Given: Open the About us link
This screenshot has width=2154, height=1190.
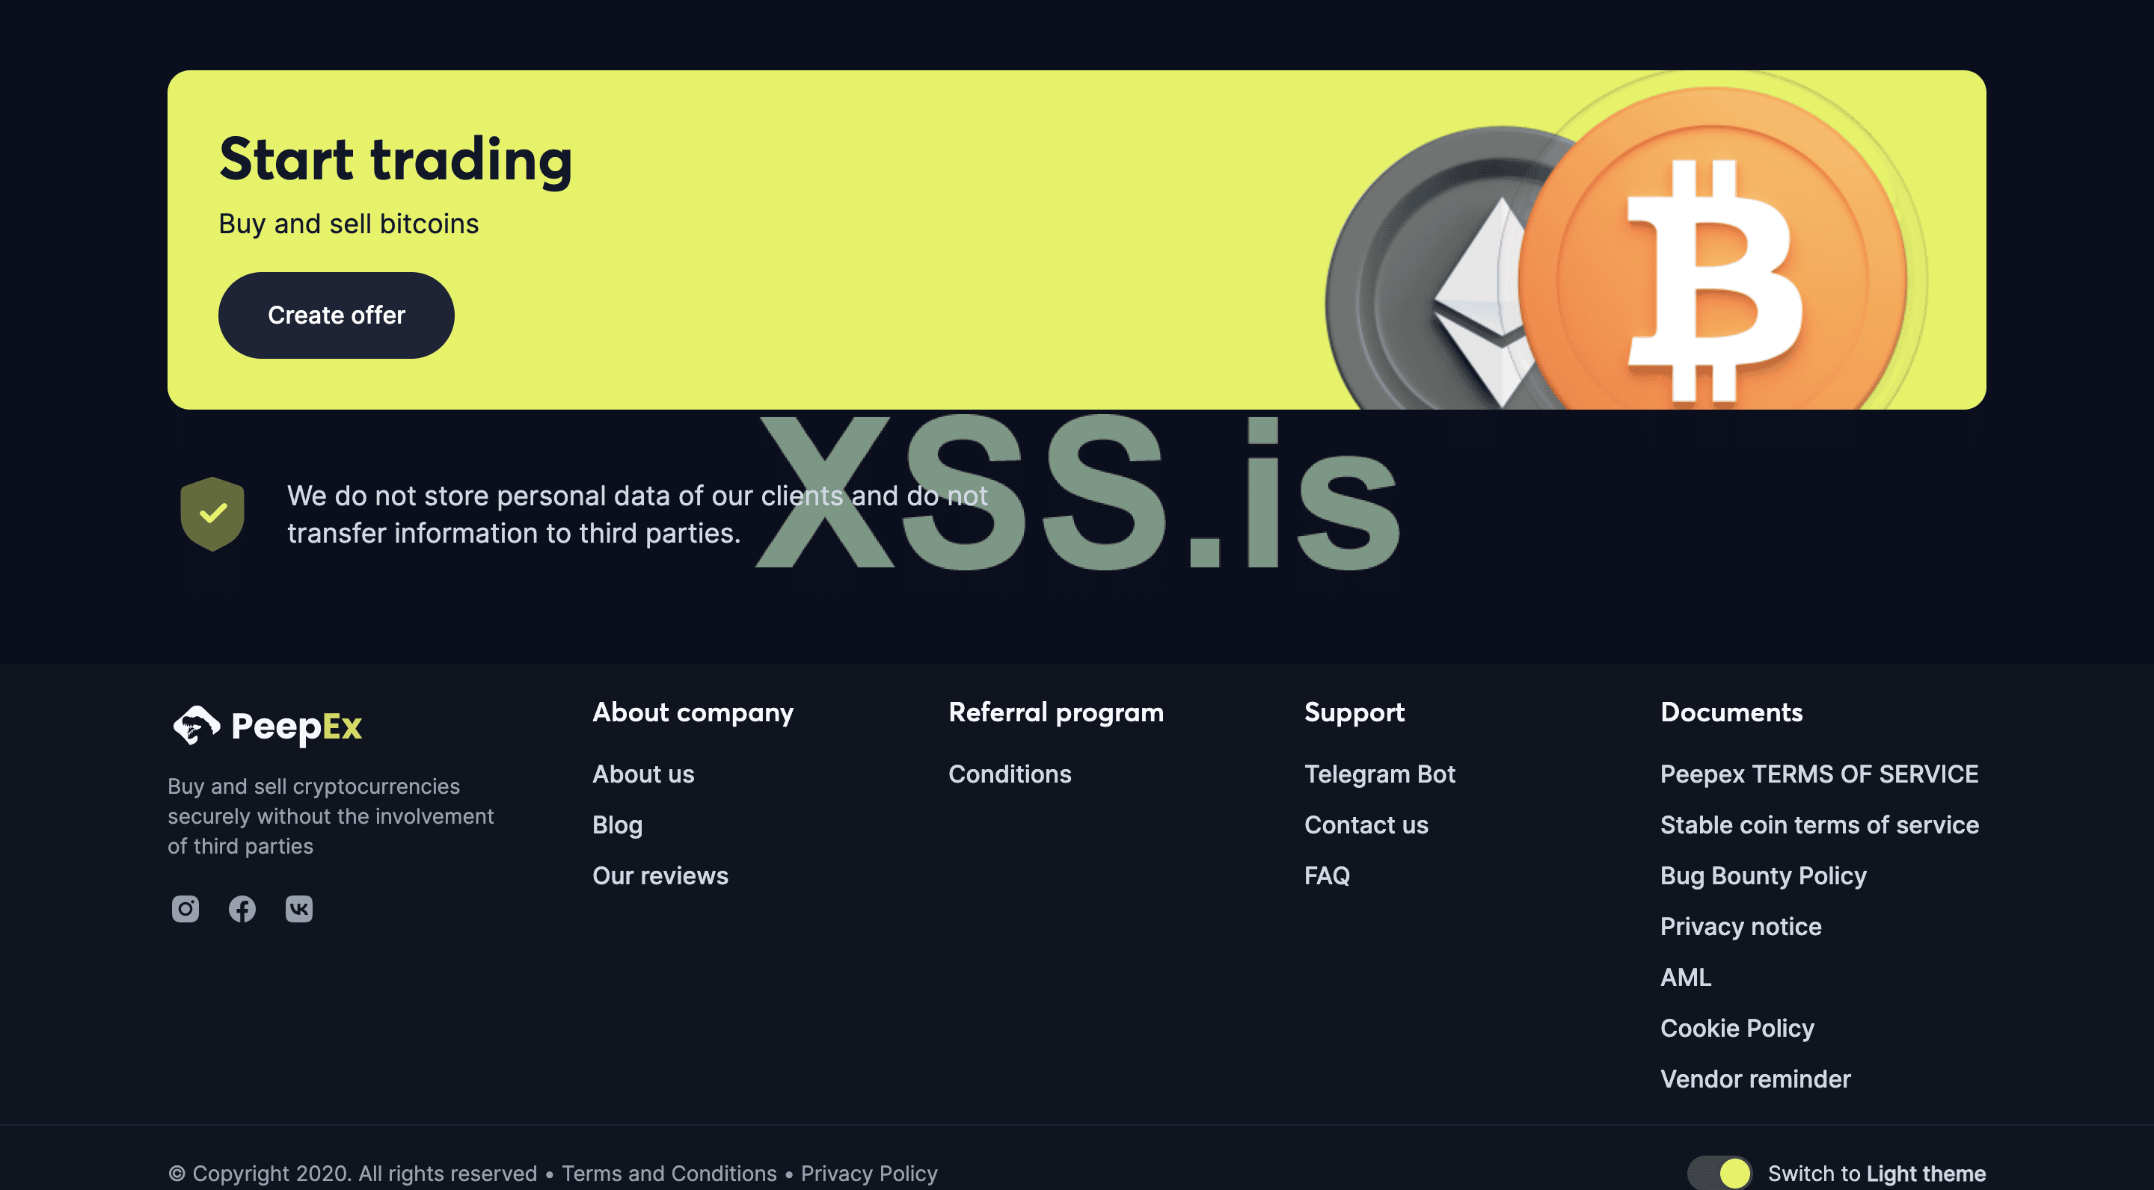Looking at the screenshot, I should pos(643,774).
